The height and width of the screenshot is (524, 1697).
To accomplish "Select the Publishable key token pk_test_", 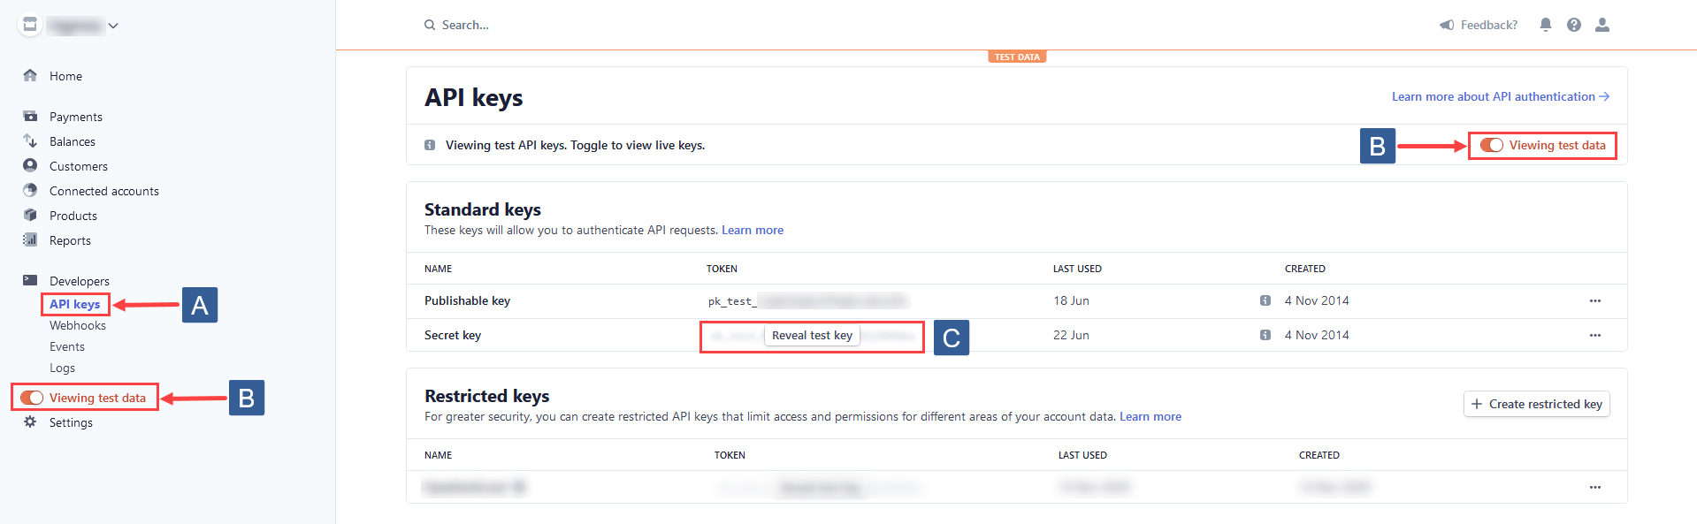I will (807, 301).
